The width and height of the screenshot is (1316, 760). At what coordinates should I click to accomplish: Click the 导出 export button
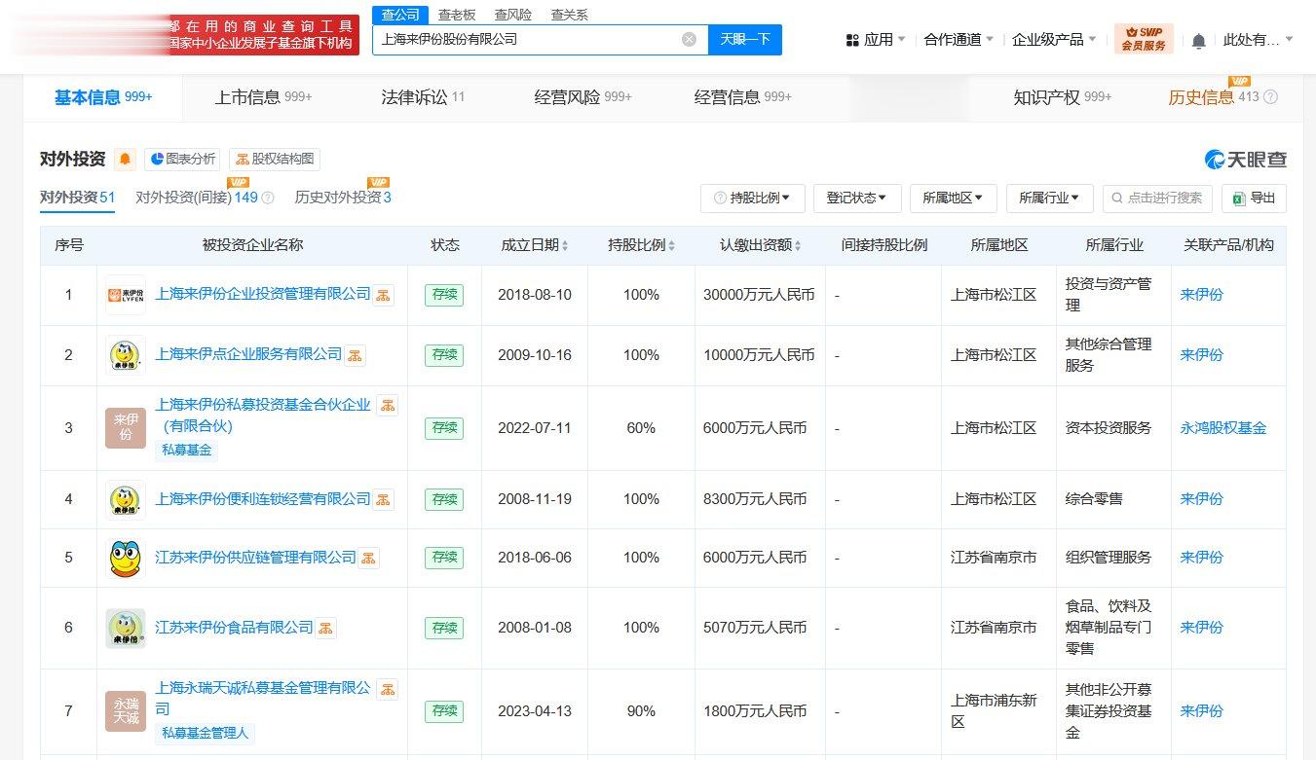(1254, 198)
